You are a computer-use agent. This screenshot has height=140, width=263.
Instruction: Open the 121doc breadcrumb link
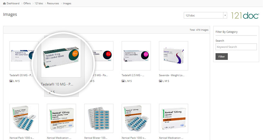tap(39, 3)
